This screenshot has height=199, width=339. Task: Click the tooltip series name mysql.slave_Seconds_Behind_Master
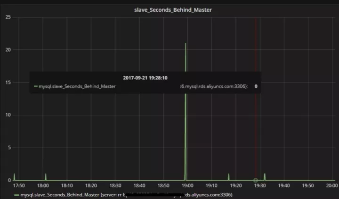[x=77, y=86]
